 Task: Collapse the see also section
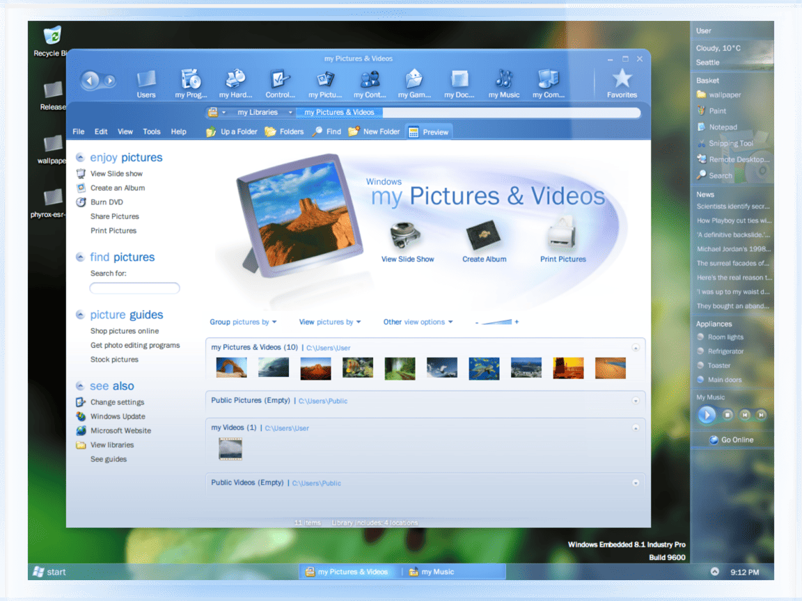coord(80,386)
